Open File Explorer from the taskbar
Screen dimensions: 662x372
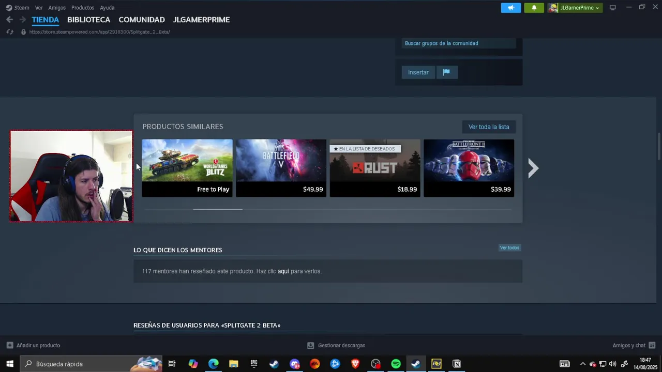tap(233, 364)
